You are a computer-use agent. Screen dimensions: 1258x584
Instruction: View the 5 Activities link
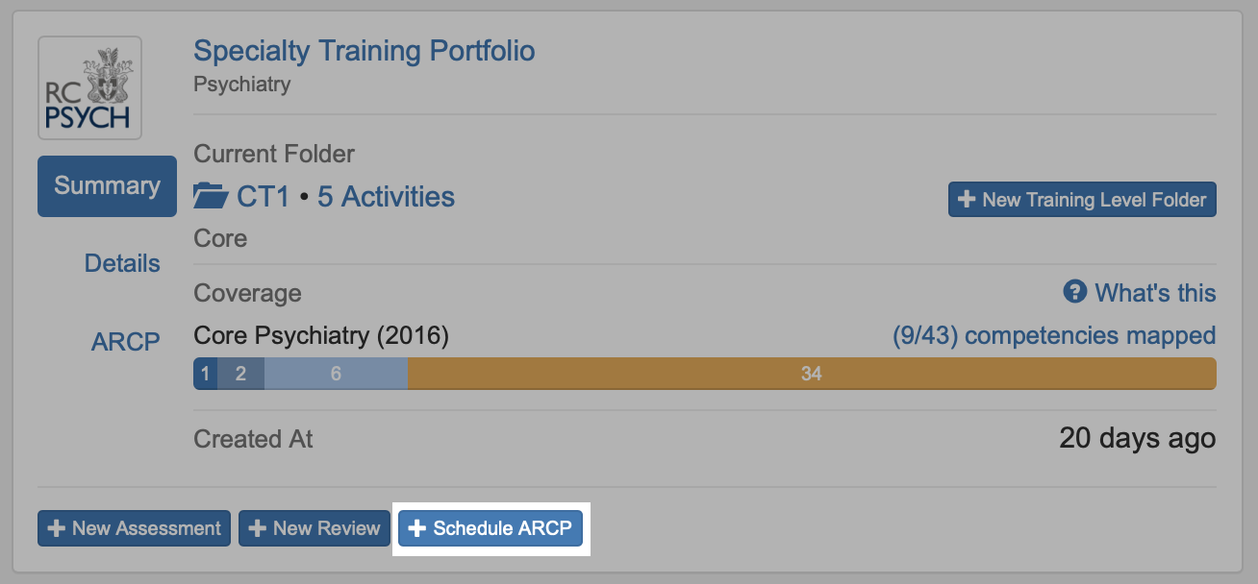tap(386, 197)
